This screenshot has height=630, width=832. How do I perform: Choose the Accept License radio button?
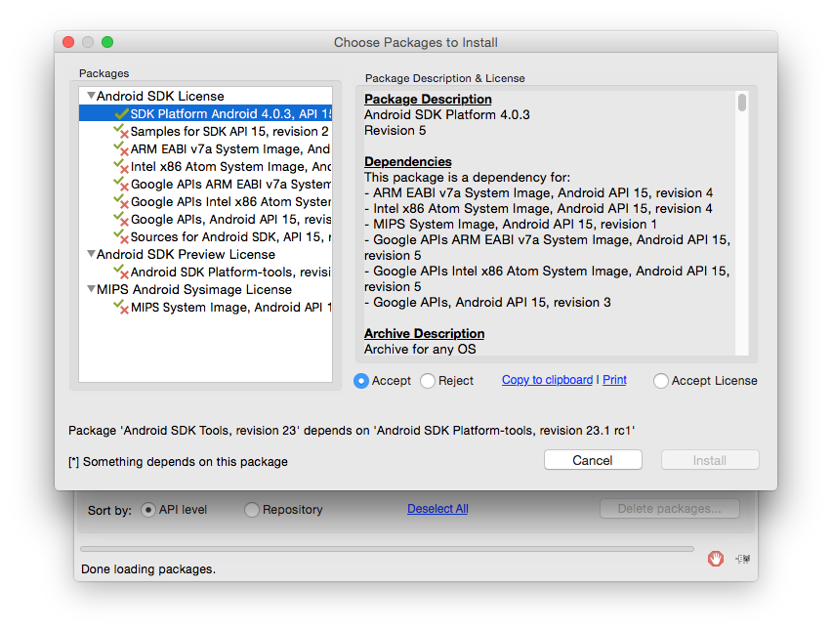[661, 381]
